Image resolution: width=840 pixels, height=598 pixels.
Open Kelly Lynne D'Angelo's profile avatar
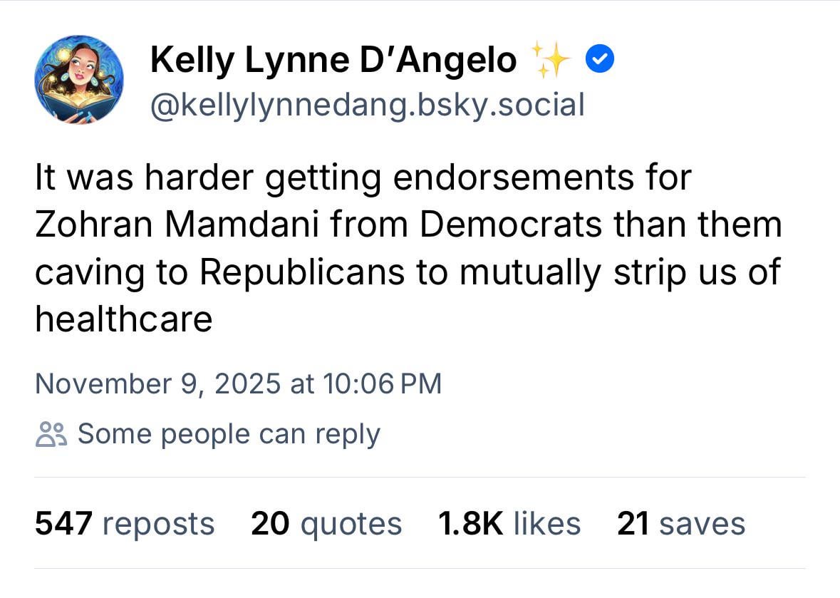click(79, 80)
